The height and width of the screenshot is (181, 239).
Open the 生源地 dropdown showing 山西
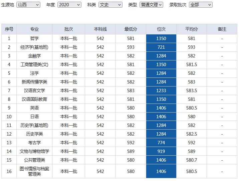28,5
